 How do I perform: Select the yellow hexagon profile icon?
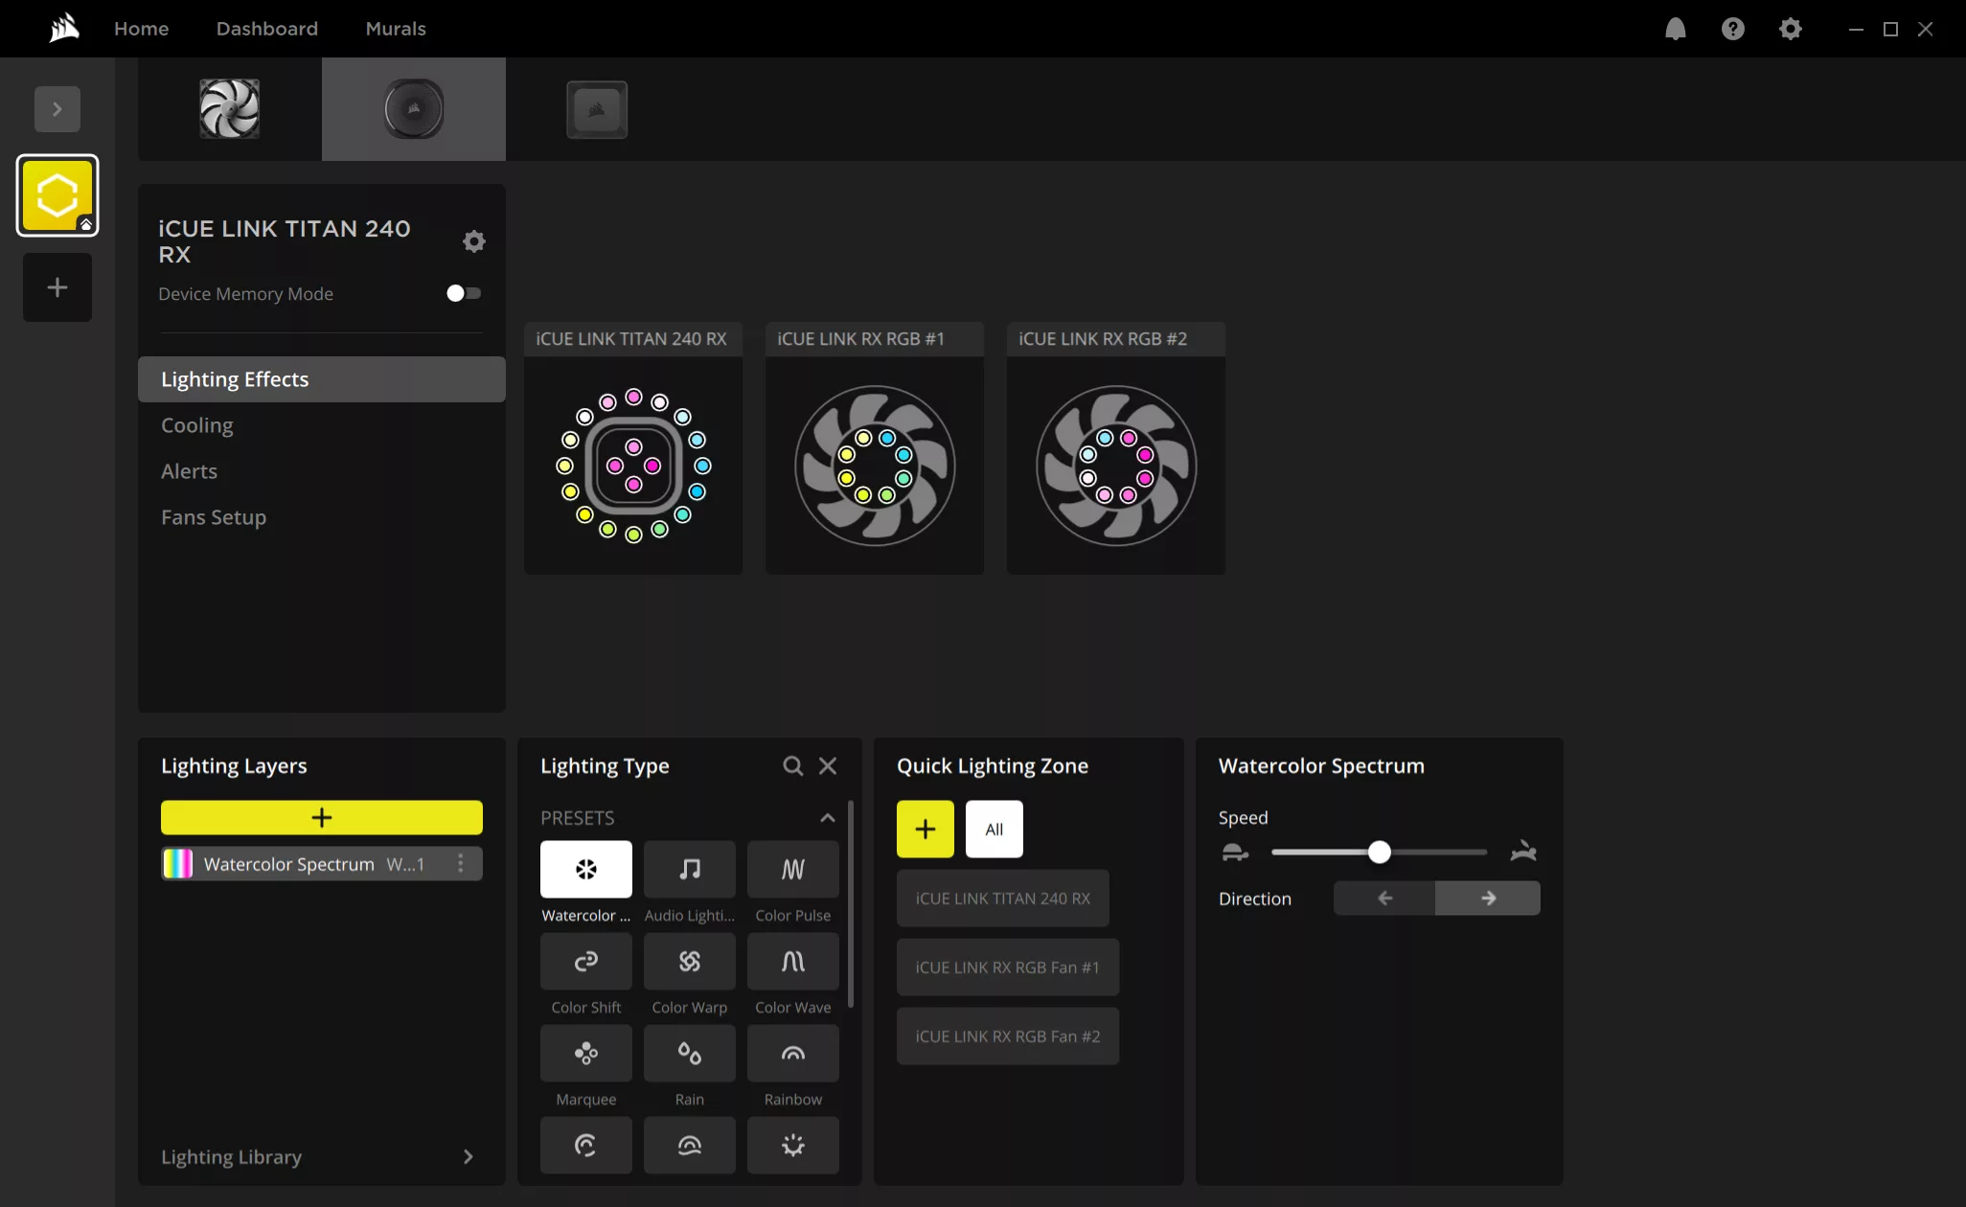click(x=57, y=195)
